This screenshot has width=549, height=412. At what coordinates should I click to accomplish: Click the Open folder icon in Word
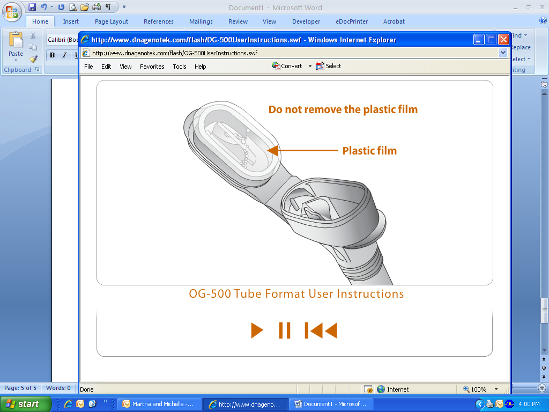(84, 6)
